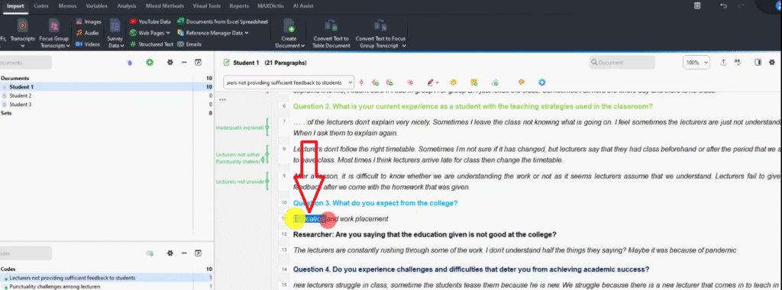
Task: Switch to the Variables tab
Action: (x=96, y=6)
